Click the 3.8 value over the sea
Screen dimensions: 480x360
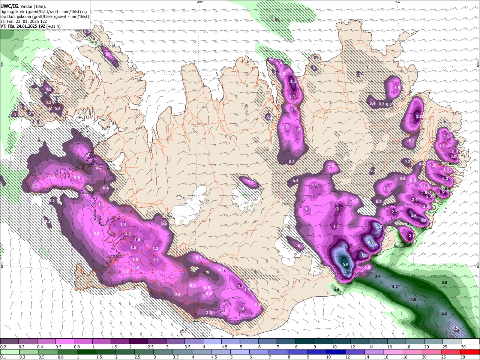(x=378, y=276)
